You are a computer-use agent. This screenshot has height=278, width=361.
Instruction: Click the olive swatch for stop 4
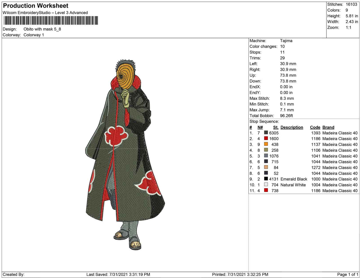pyautogui.click(x=266, y=150)
